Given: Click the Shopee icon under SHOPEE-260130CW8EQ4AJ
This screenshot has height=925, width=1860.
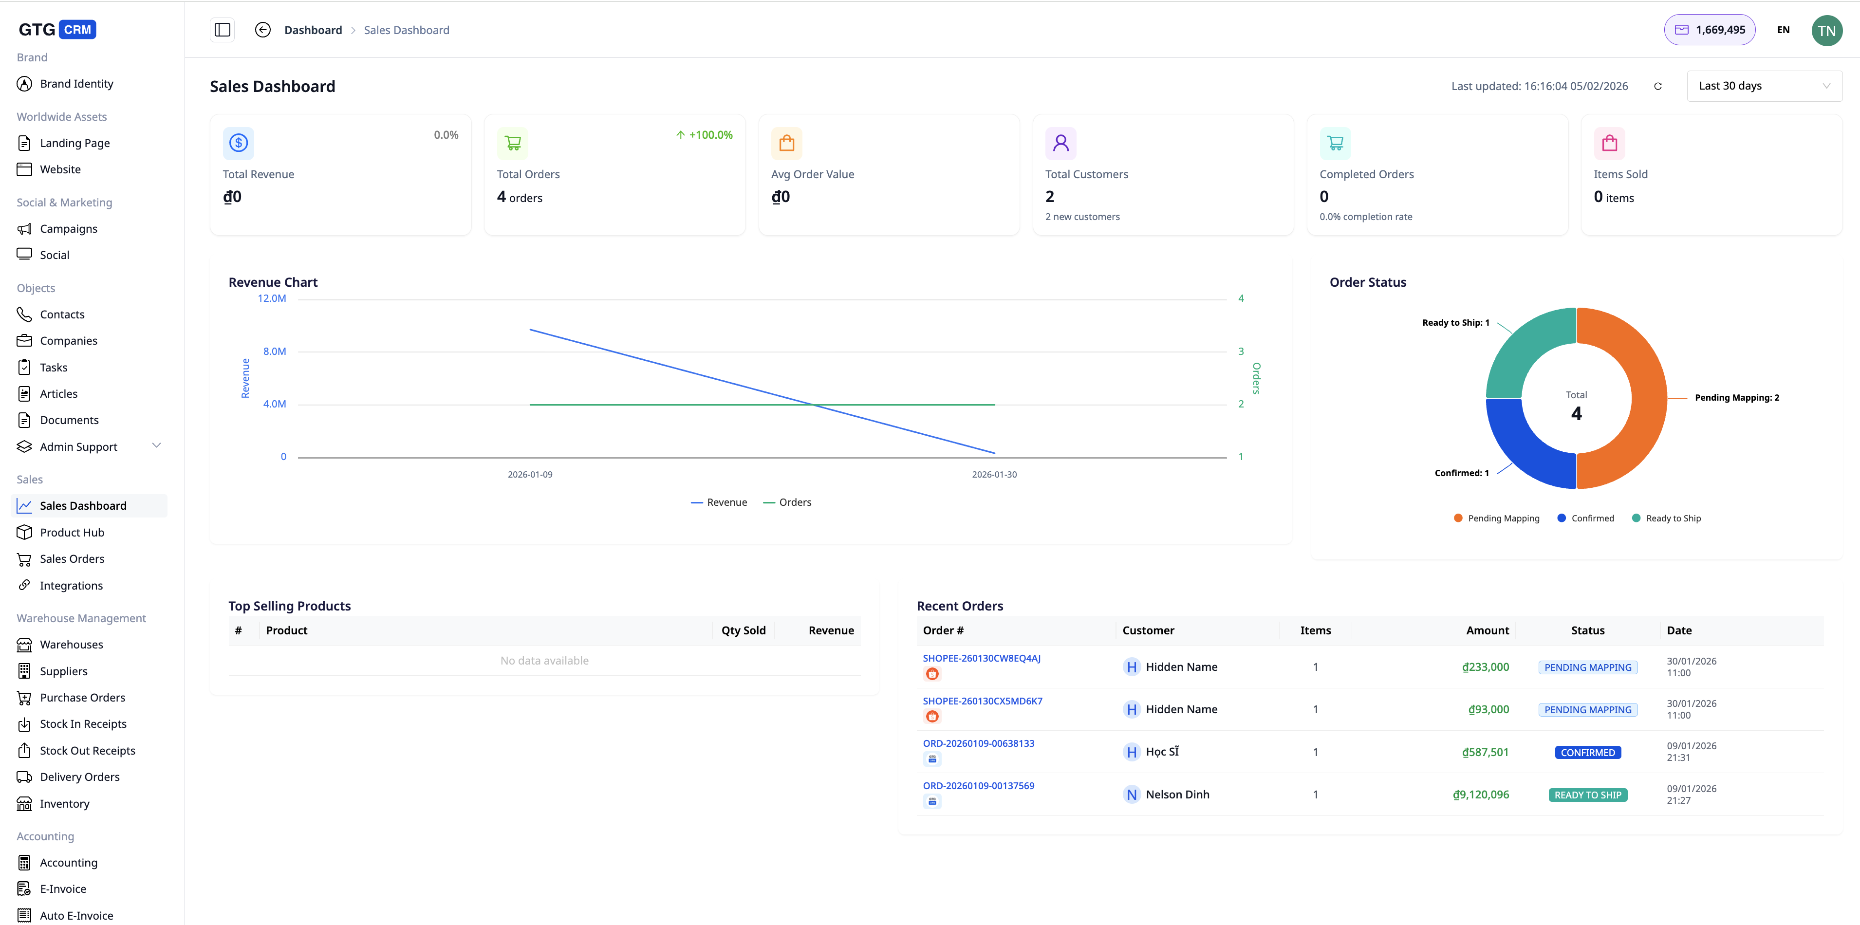Looking at the screenshot, I should click(x=932, y=674).
